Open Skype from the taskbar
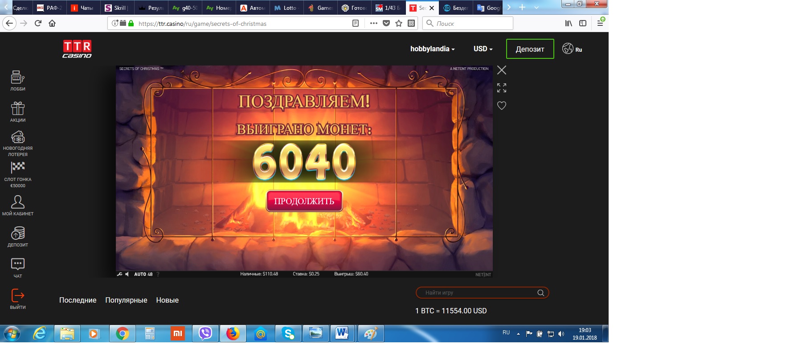 288,333
